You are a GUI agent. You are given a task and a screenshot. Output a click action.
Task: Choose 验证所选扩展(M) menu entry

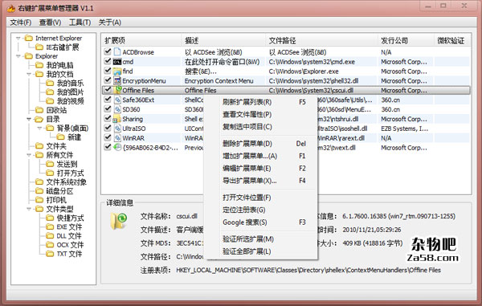coord(260,239)
